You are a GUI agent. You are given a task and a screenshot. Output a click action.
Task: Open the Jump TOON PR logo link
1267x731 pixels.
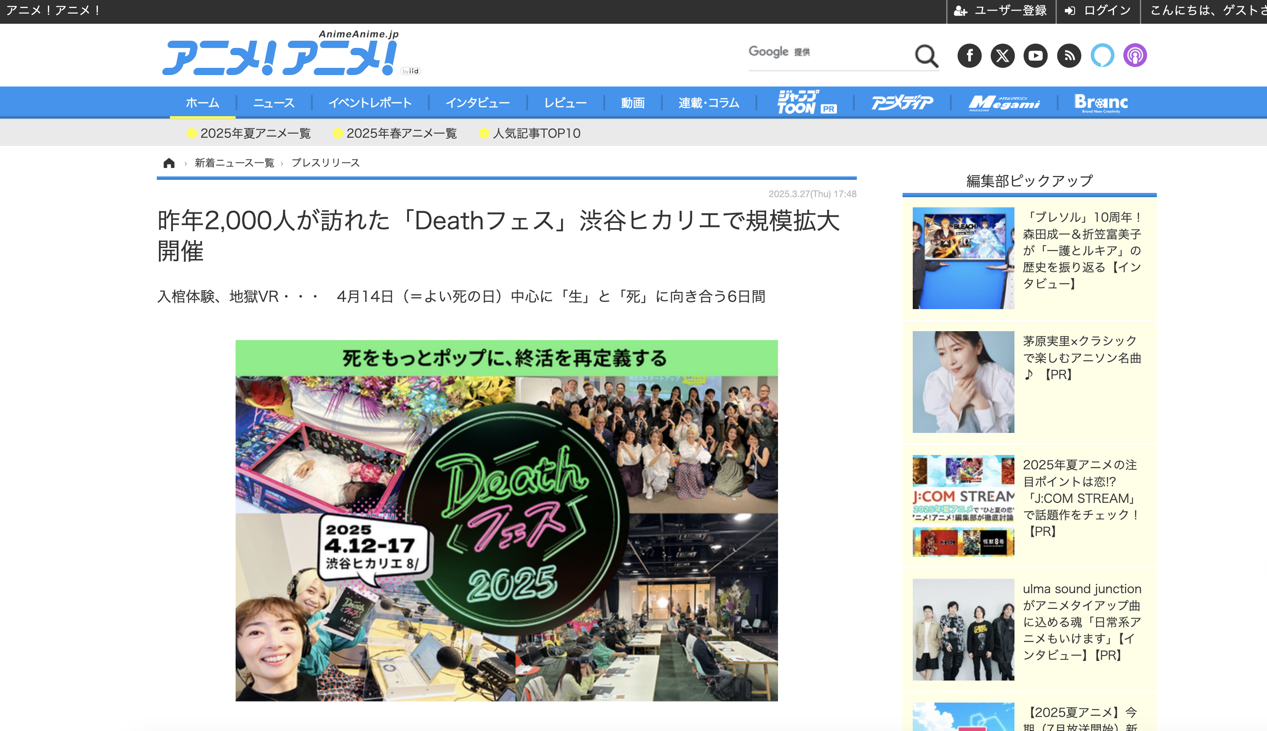806,103
